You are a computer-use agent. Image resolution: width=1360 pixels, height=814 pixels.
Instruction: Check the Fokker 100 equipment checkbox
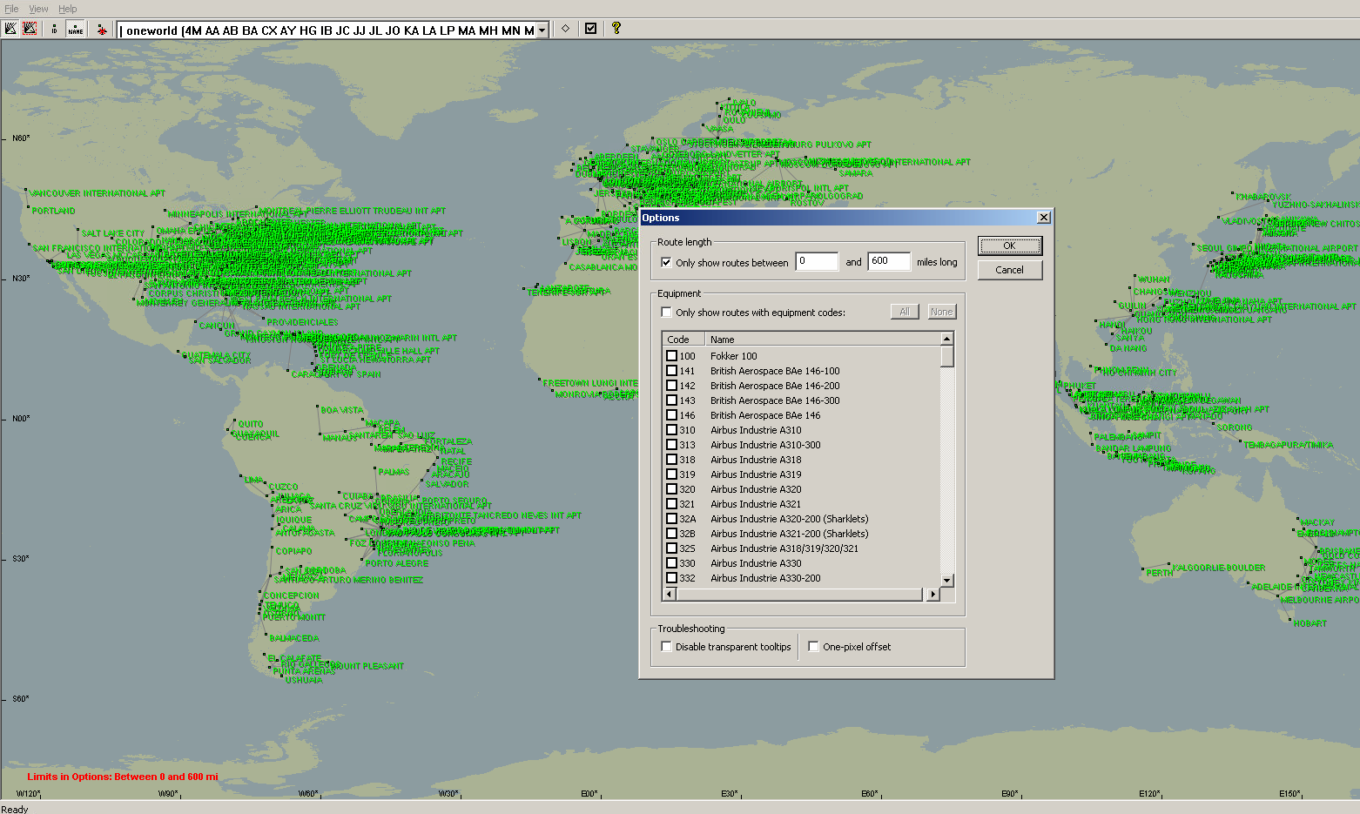click(x=671, y=356)
